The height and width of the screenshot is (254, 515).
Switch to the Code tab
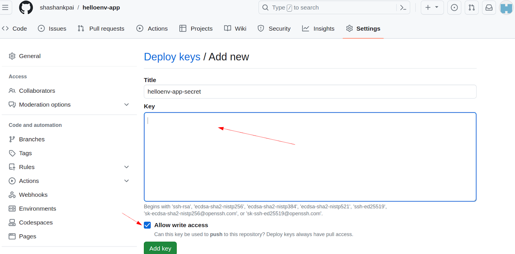click(x=14, y=28)
